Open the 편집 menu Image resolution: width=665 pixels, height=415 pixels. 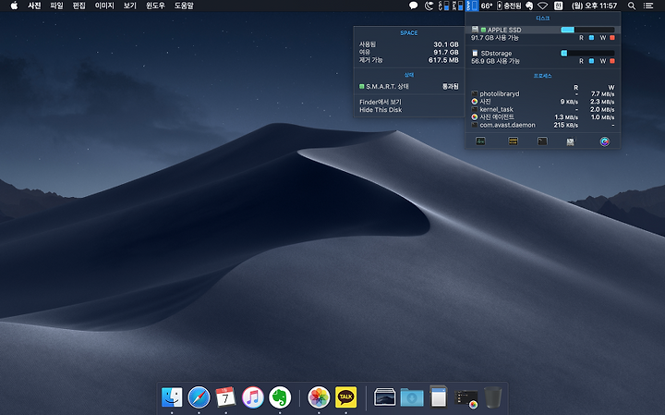pyautogui.click(x=79, y=6)
